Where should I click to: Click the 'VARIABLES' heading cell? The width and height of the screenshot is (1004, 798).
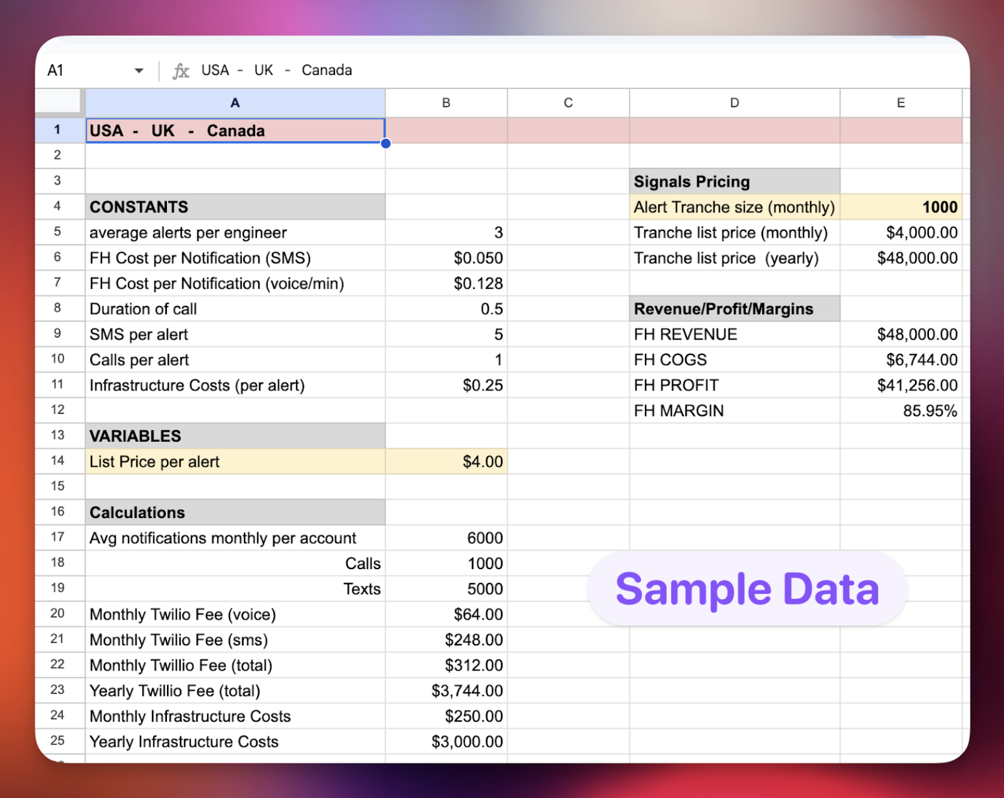tap(235, 436)
